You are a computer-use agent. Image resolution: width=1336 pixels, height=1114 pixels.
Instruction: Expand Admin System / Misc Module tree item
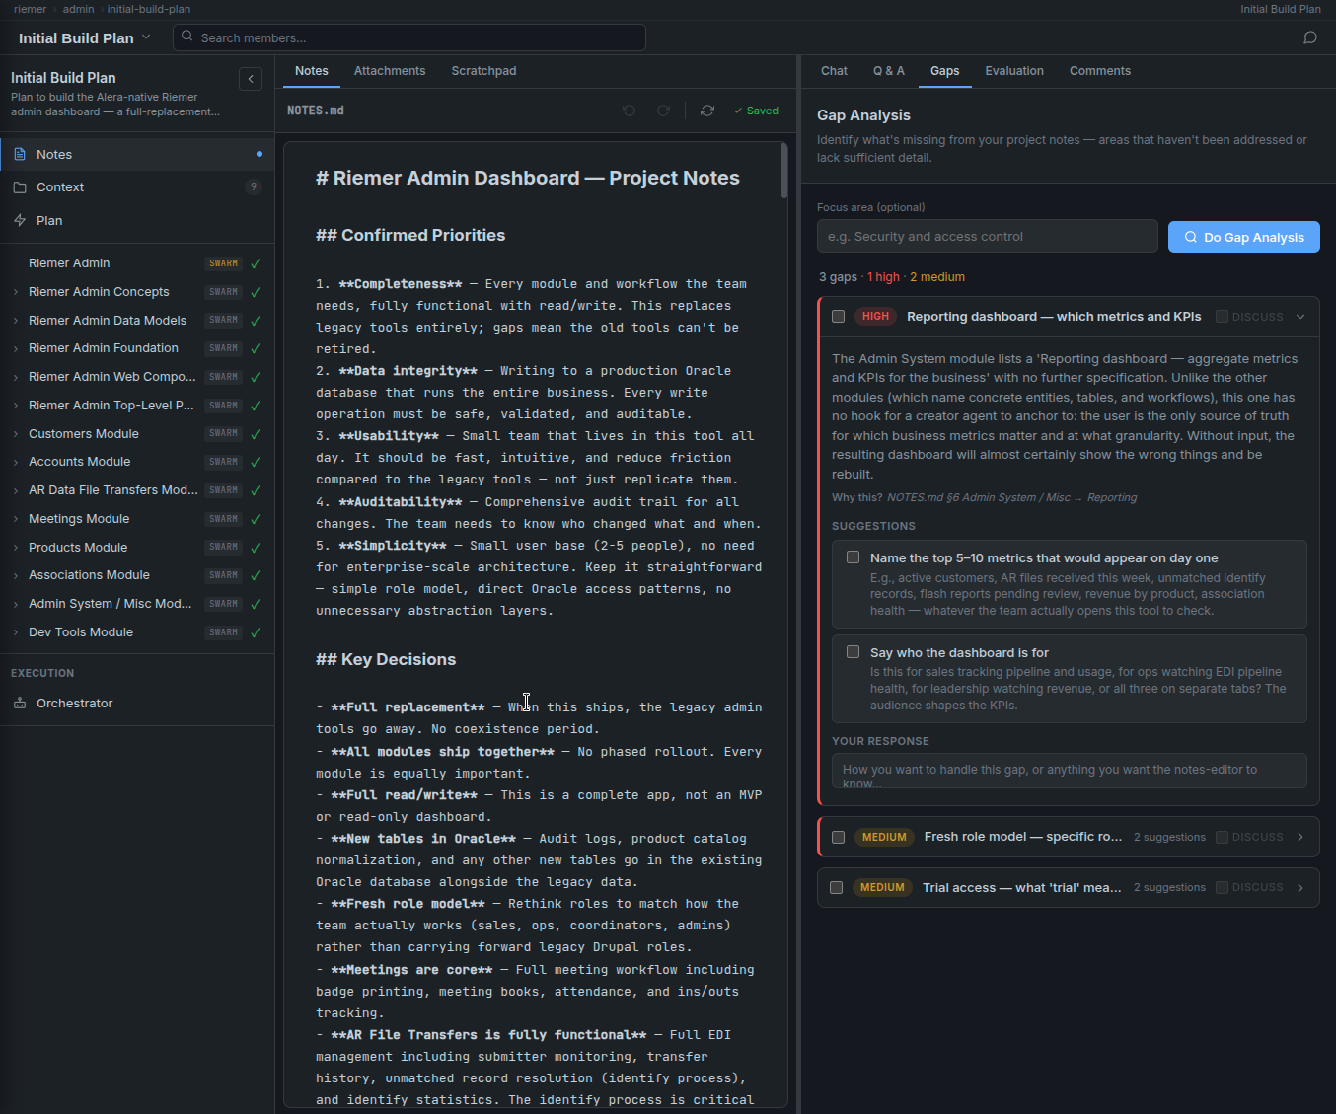(16, 604)
